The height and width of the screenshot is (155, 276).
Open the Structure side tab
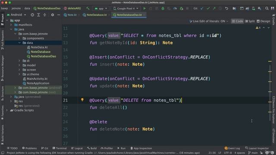click(2, 93)
